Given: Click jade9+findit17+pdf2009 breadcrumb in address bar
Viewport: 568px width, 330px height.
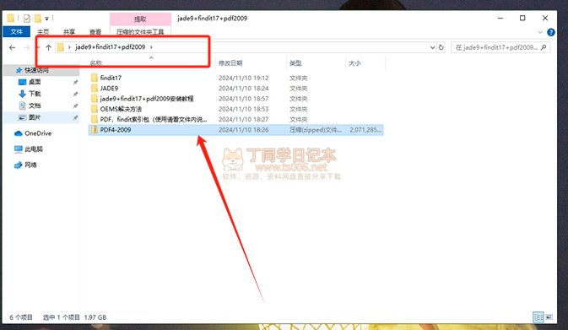Looking at the screenshot, I should point(110,47).
